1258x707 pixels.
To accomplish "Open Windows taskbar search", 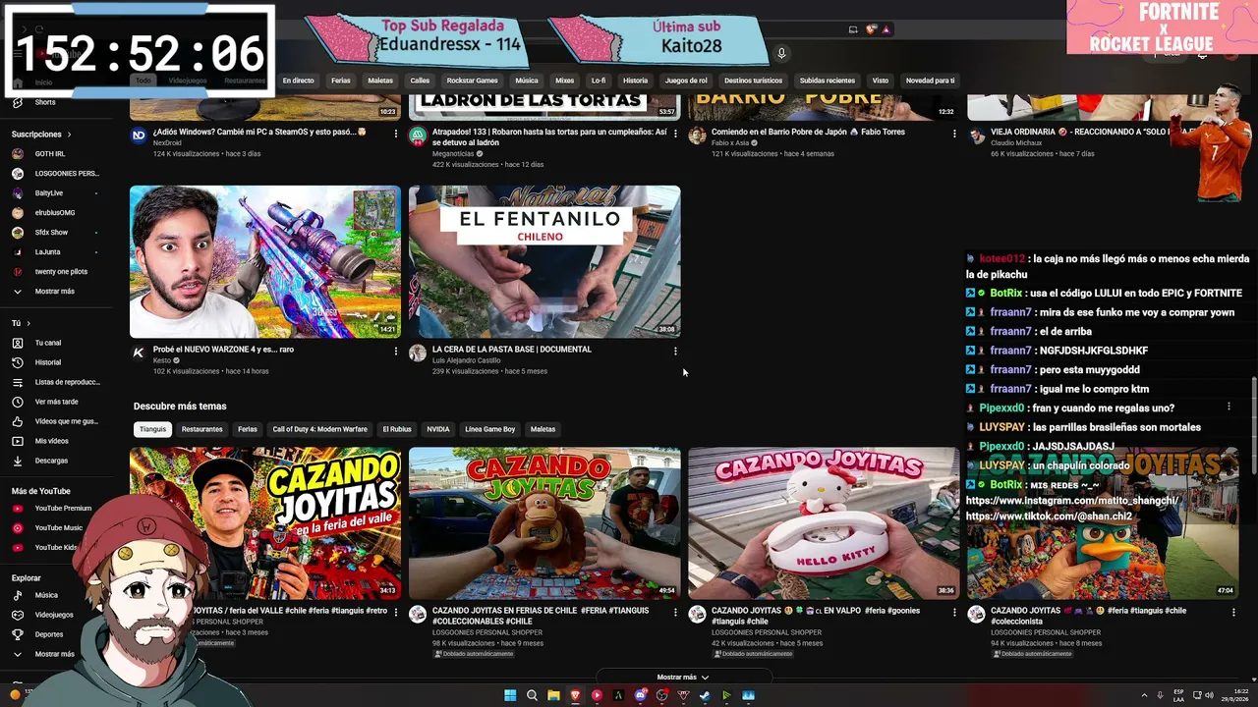I will 532,695.
